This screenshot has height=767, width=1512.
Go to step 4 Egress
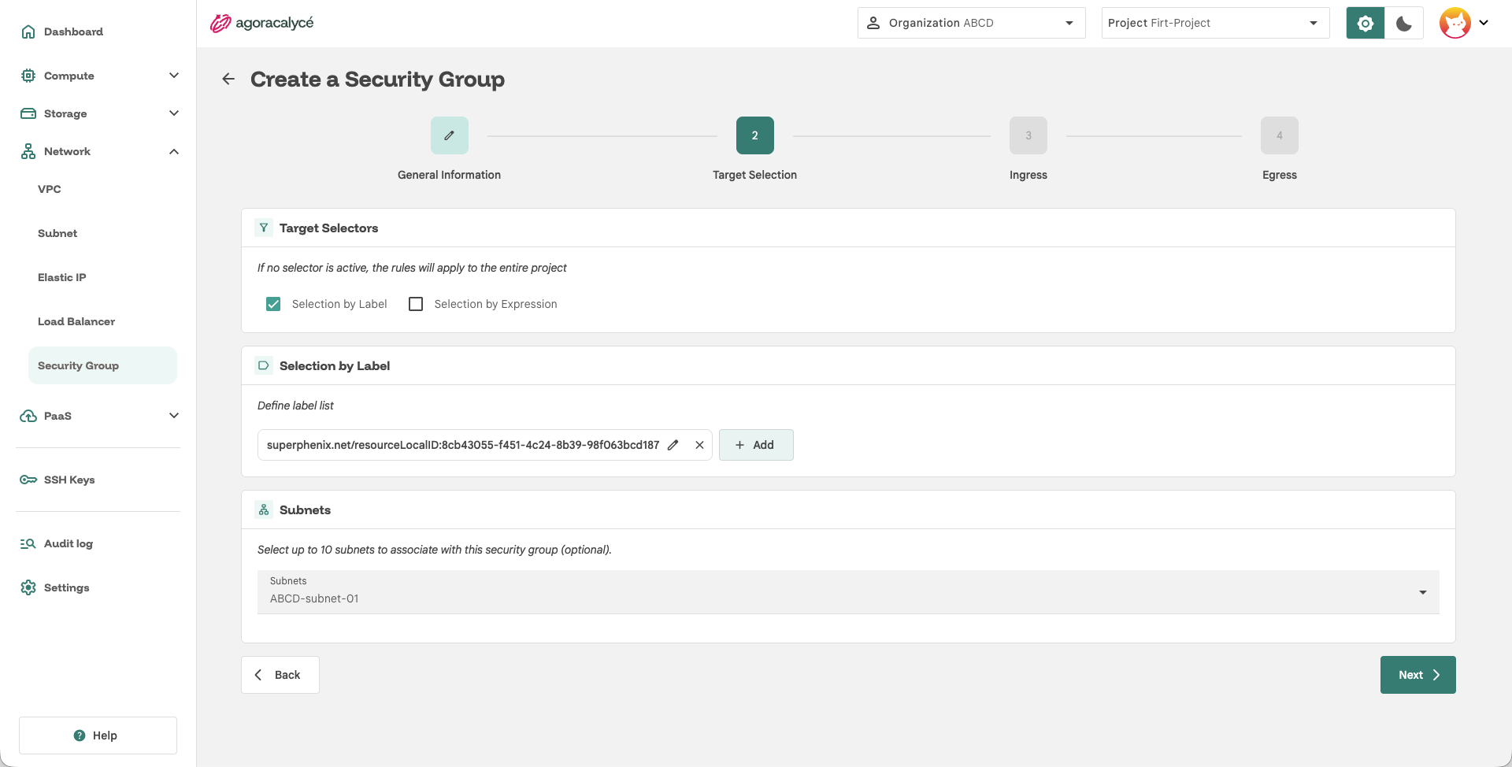1280,135
